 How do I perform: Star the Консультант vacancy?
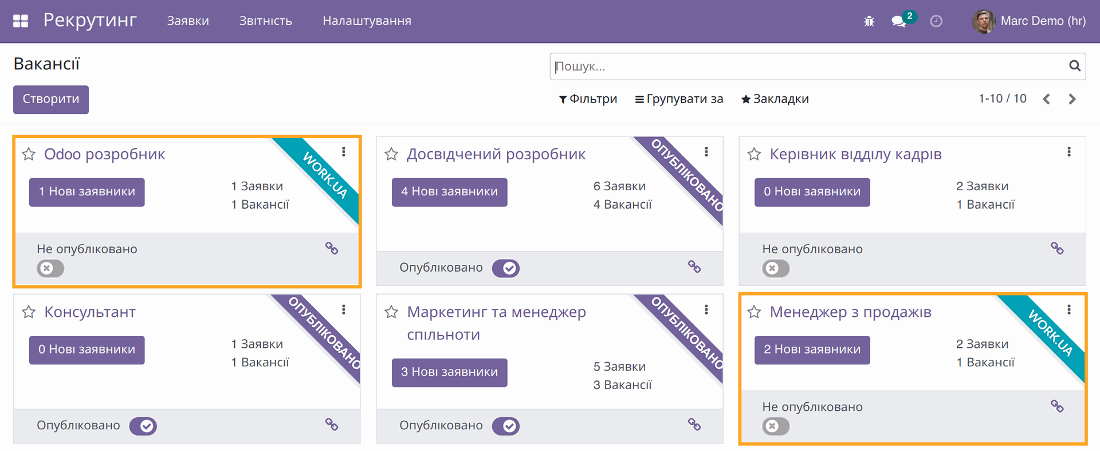click(29, 312)
